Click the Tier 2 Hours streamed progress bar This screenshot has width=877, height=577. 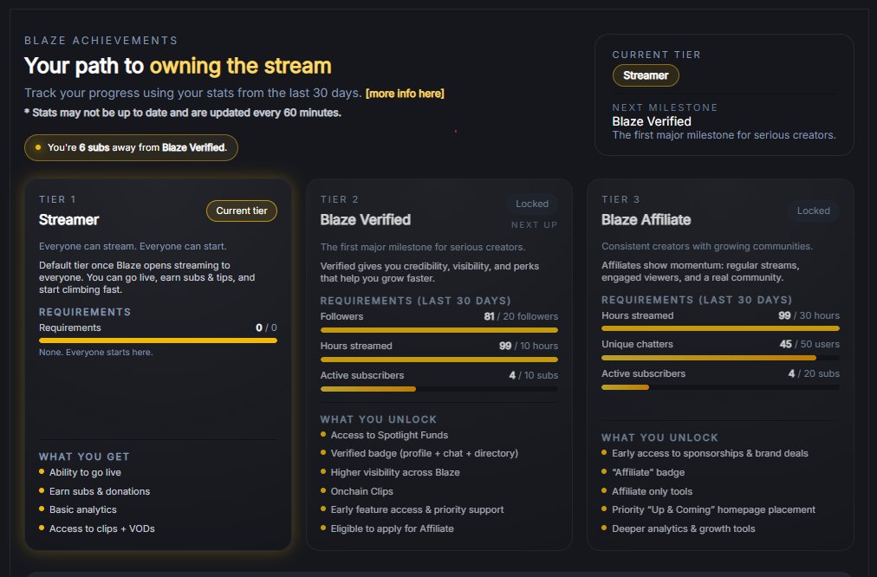pyautogui.click(x=439, y=360)
